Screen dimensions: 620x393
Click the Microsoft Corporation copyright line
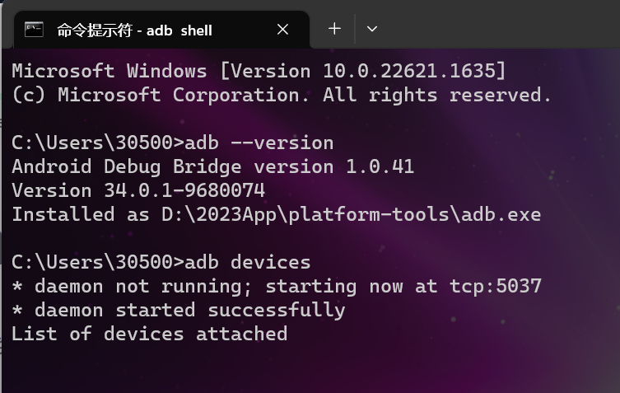coord(281,95)
